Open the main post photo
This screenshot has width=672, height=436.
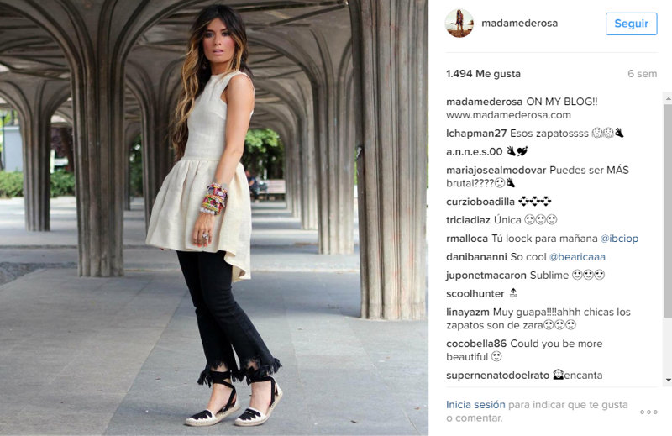(x=214, y=218)
